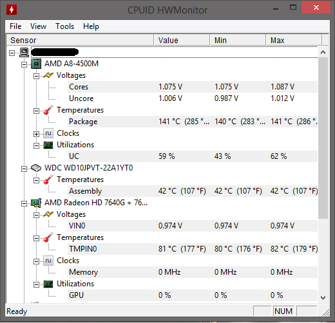Click the NUM status bar indicator
The image size is (335, 323).
pos(283,311)
